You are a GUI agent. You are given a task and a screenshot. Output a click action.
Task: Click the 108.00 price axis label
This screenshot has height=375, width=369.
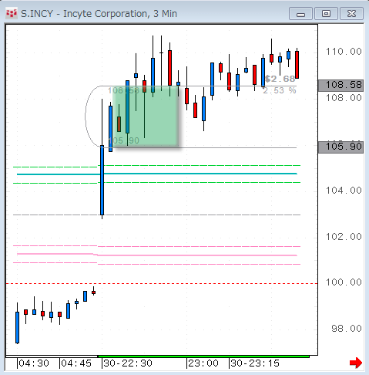(x=344, y=98)
